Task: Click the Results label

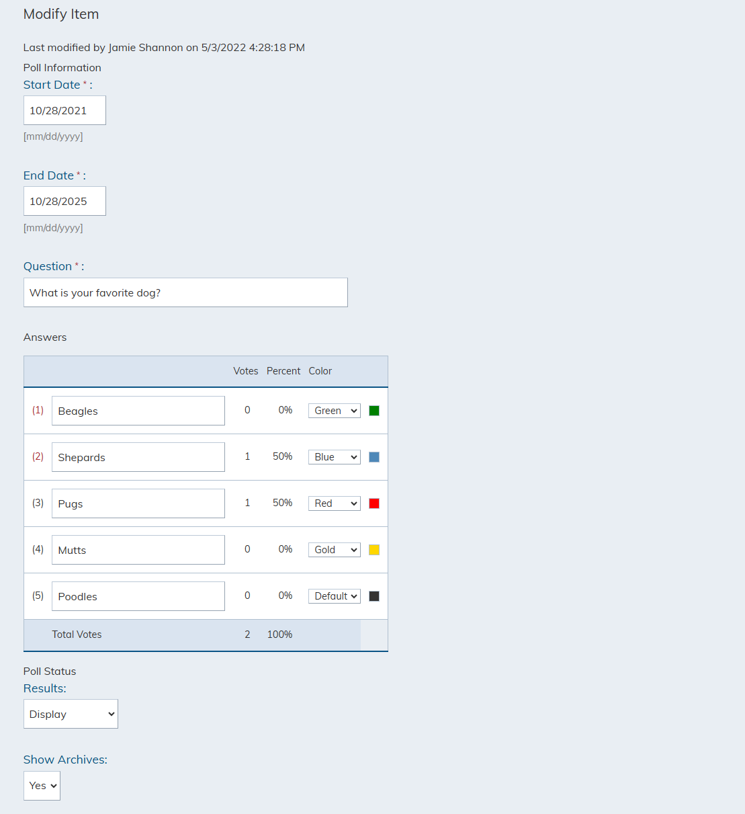Action: point(44,688)
